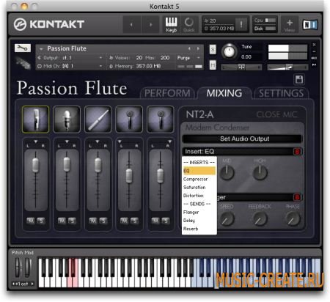Solo the third mixer channel

point(103,221)
